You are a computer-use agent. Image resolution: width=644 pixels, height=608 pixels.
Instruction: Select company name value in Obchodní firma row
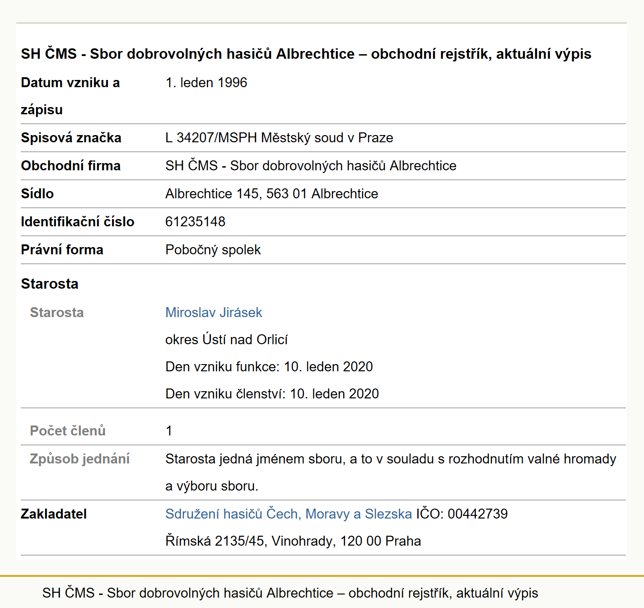[x=311, y=166]
